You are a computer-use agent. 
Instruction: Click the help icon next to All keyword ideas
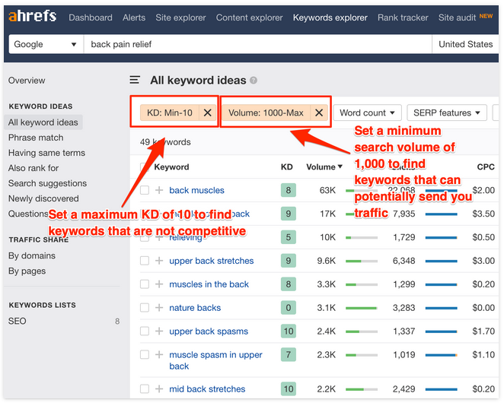coord(254,81)
